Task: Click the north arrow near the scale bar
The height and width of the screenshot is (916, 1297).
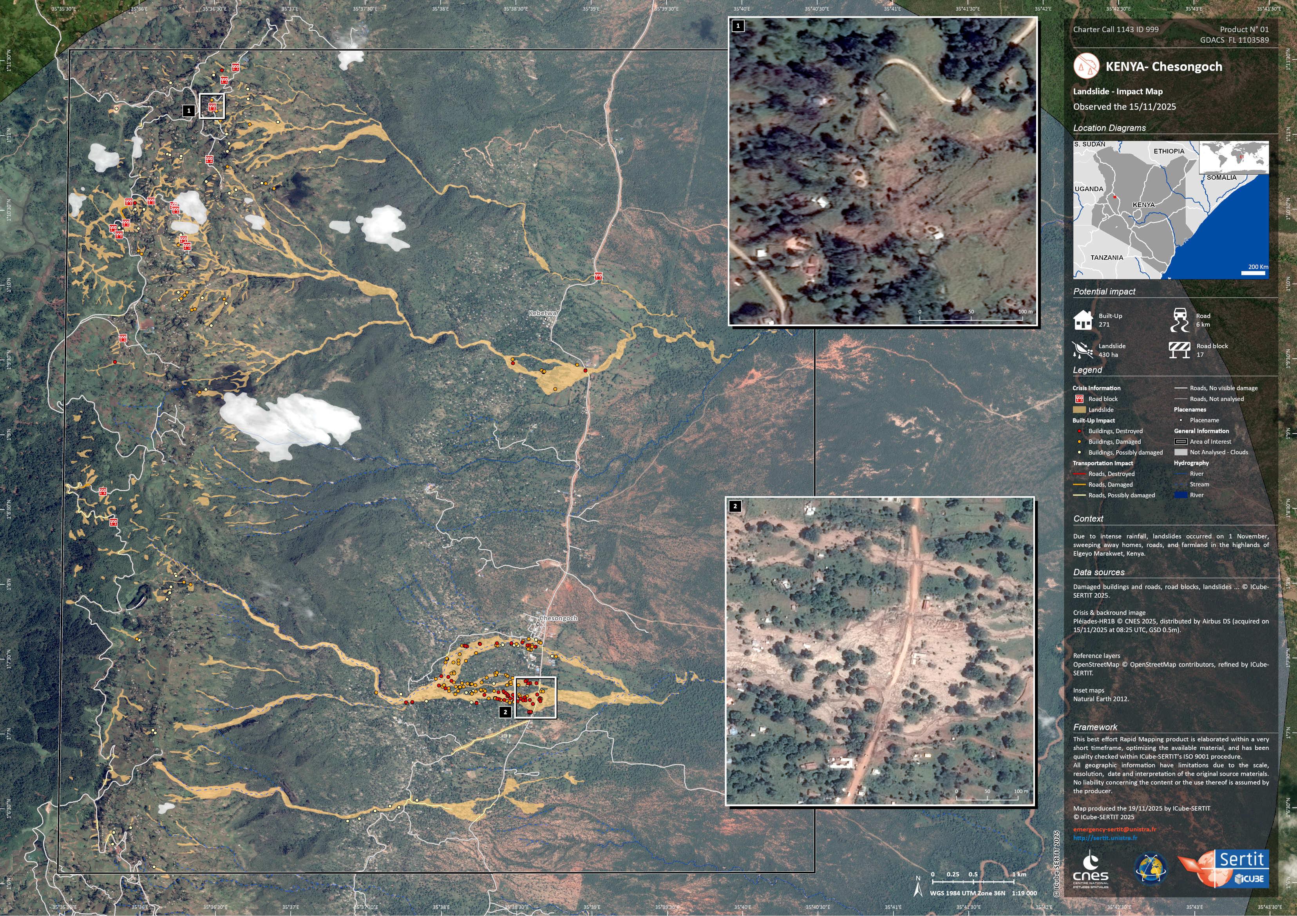Action: tap(918, 889)
